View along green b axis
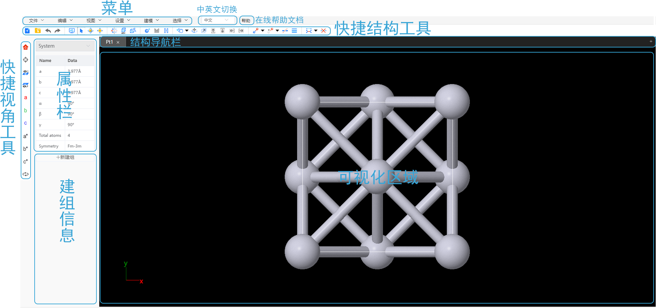656x308 pixels. point(25,111)
